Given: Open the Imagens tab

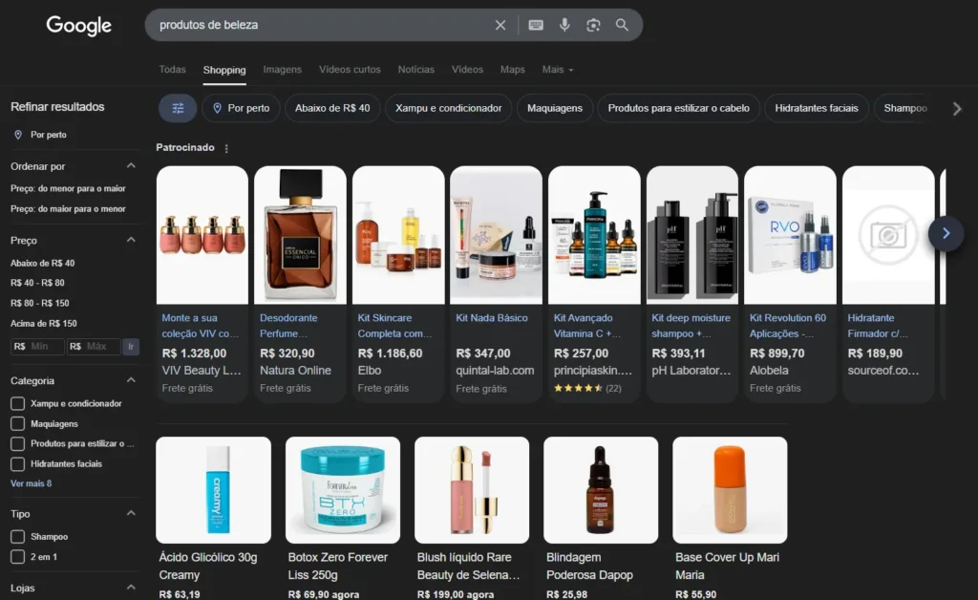Looking at the screenshot, I should (x=282, y=69).
